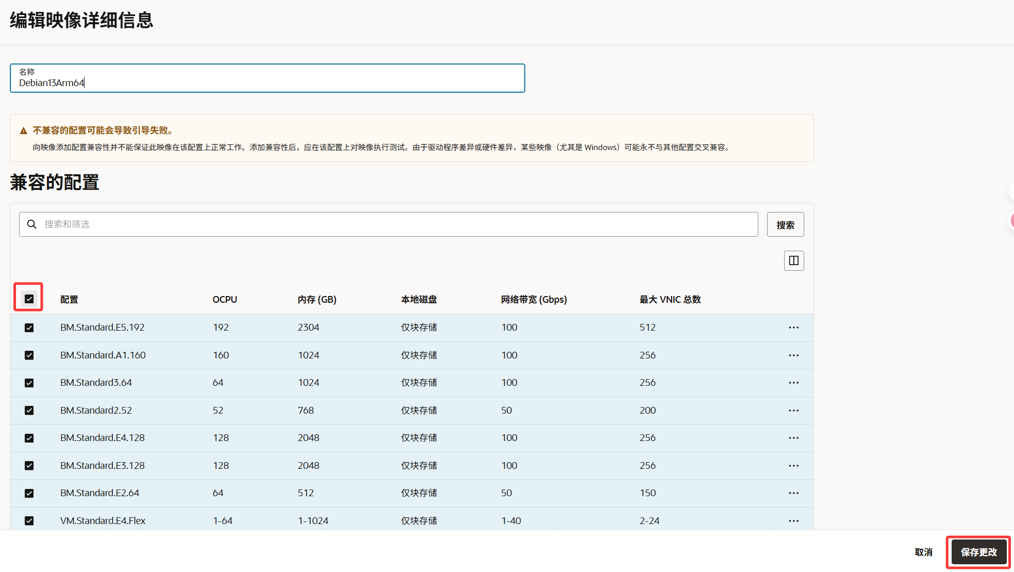The width and height of the screenshot is (1014, 572).
Task: Uncheck the BM.Standard.E2.64 checkbox
Action: pyautogui.click(x=29, y=493)
